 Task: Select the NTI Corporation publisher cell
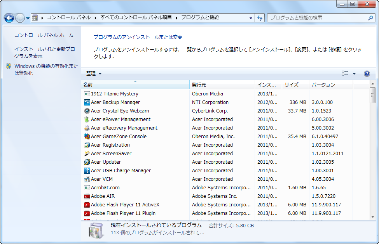click(x=210, y=102)
